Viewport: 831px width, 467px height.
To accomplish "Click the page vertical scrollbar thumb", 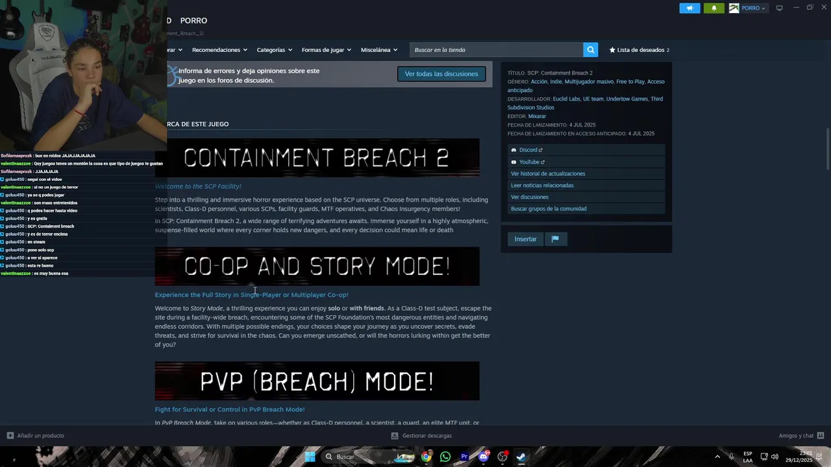I will 827,149.
